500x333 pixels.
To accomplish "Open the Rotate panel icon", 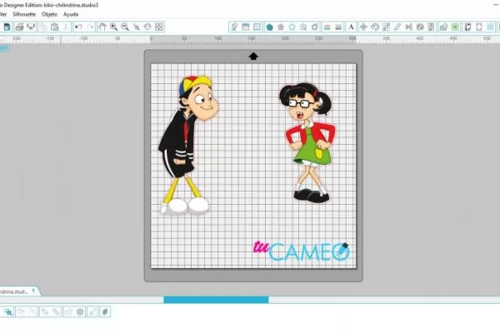I will 375,27.
